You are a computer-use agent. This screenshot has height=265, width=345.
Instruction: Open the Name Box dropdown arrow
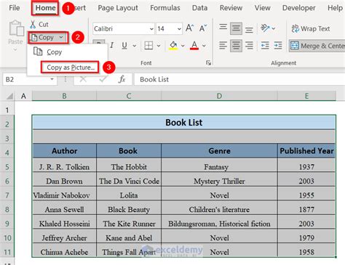click(52, 79)
